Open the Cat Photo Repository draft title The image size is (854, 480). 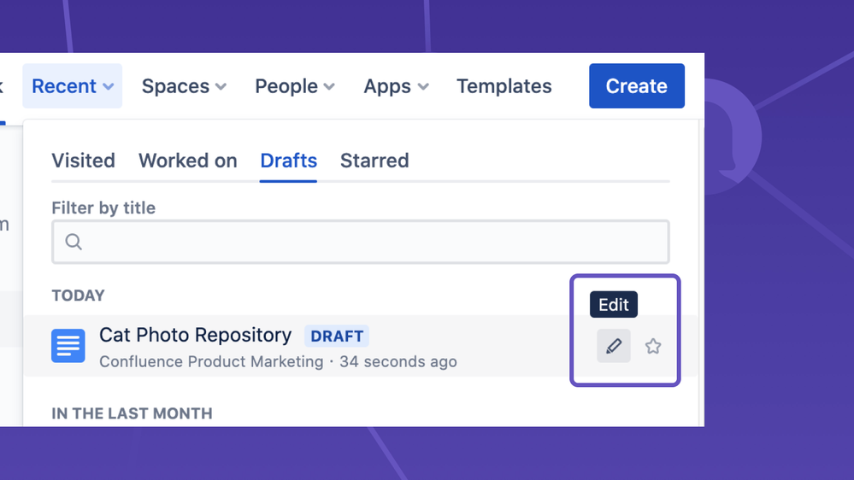coord(196,336)
